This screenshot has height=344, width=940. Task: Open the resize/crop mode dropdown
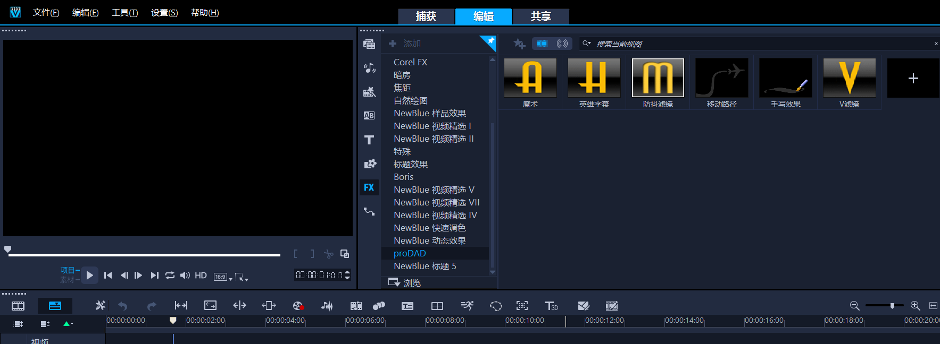pyautogui.click(x=242, y=277)
